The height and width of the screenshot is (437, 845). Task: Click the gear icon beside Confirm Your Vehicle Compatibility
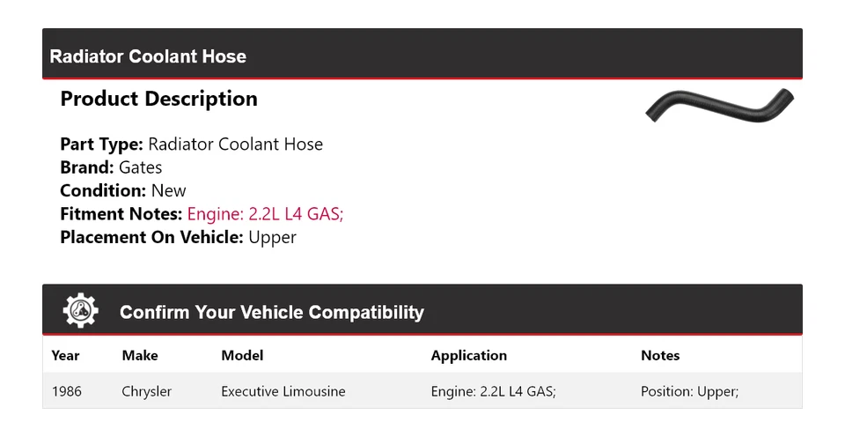click(x=80, y=311)
